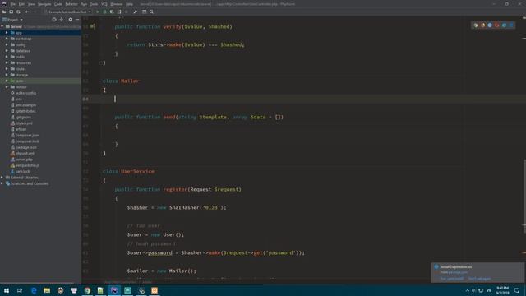Image resolution: width=526 pixels, height=296 pixels.
Task: Click the Run with Coverage icon
Action: pos(112,12)
